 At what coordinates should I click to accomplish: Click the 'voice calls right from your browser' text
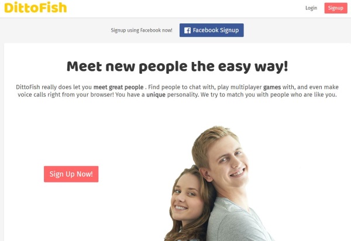(66, 95)
